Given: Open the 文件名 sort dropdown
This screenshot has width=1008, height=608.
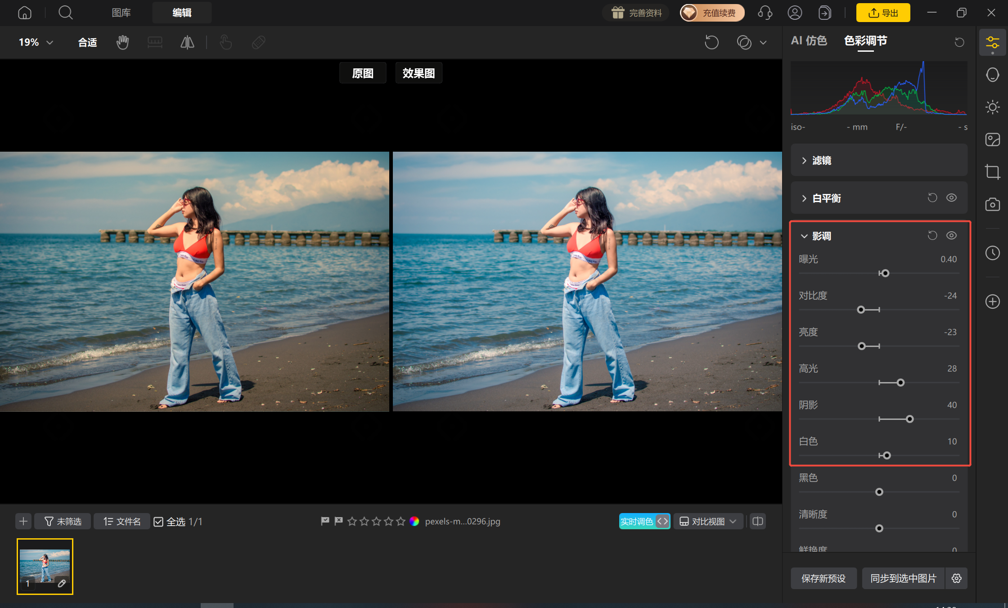Looking at the screenshot, I should click(x=121, y=522).
